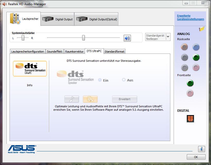Click the green front-panel jack
This screenshot has height=165, width=211.
(x=190, y=83)
